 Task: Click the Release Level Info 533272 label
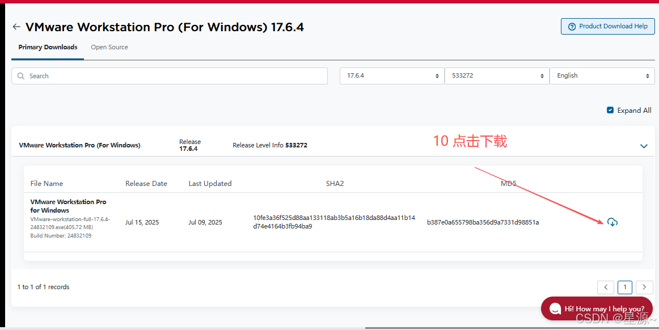point(270,145)
